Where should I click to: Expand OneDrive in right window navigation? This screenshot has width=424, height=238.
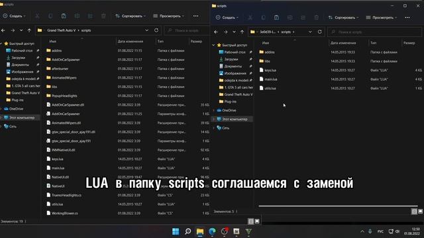click(214, 110)
